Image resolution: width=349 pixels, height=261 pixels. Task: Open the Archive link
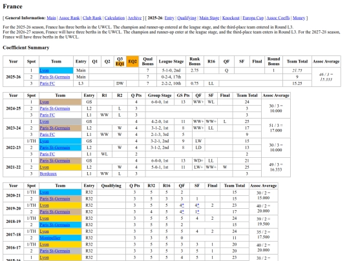pos(134,18)
